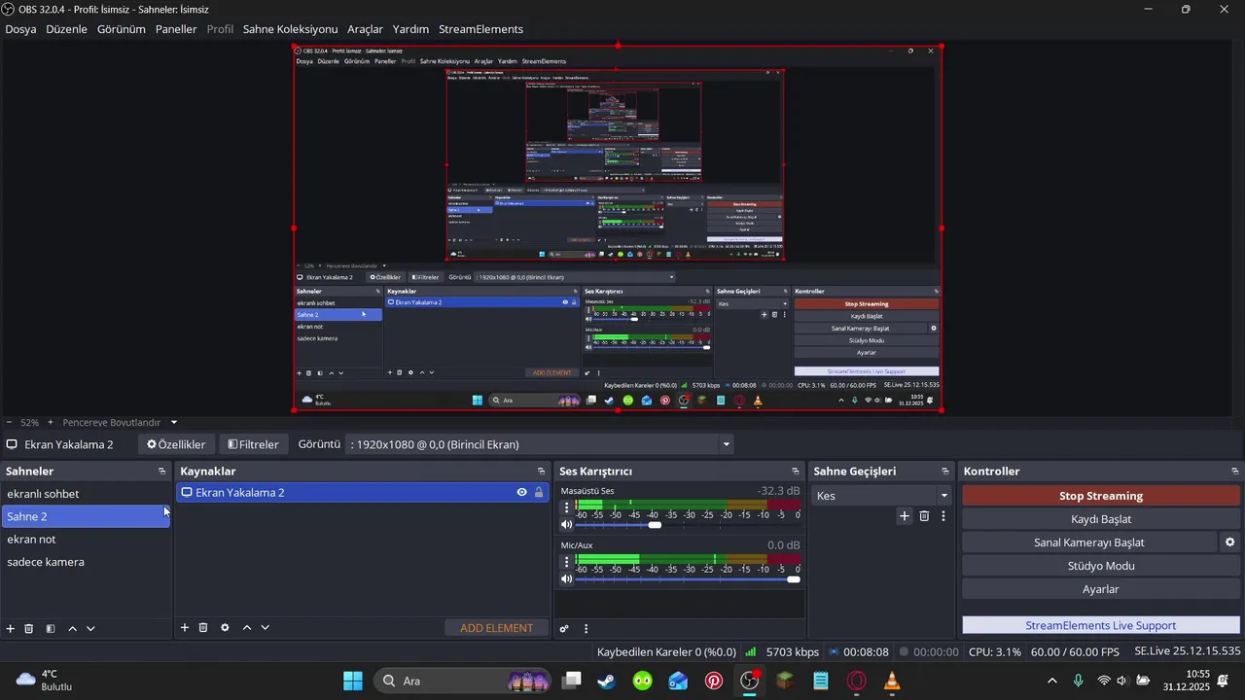The height and width of the screenshot is (700, 1245).
Task: Add a scene transition with plus icon
Action: point(905,516)
